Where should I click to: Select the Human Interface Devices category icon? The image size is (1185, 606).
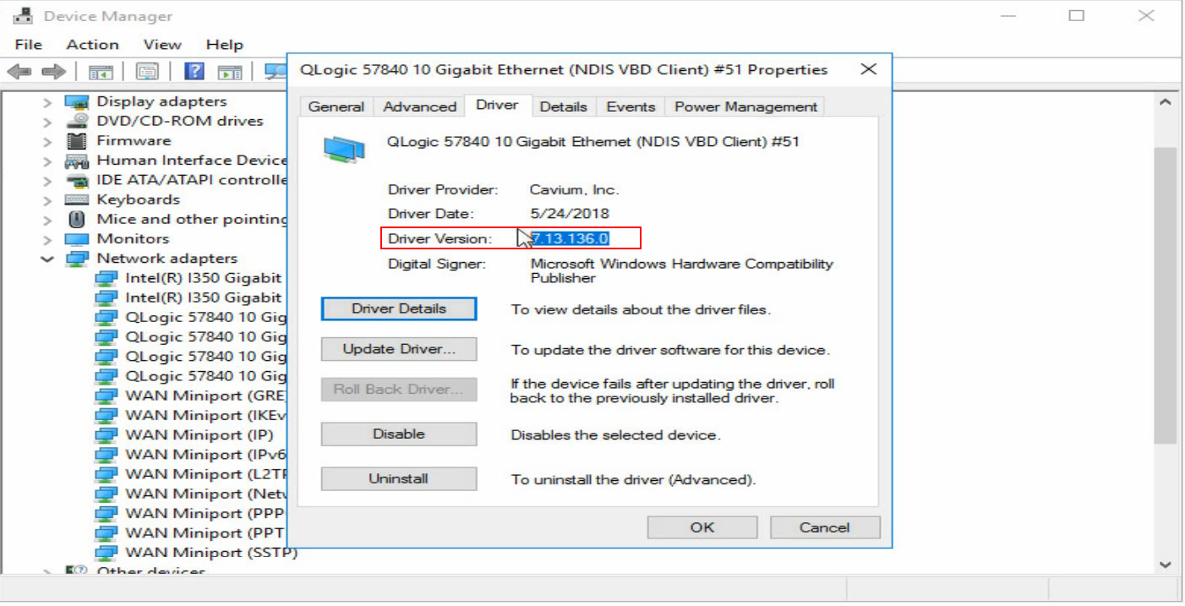[x=77, y=161]
